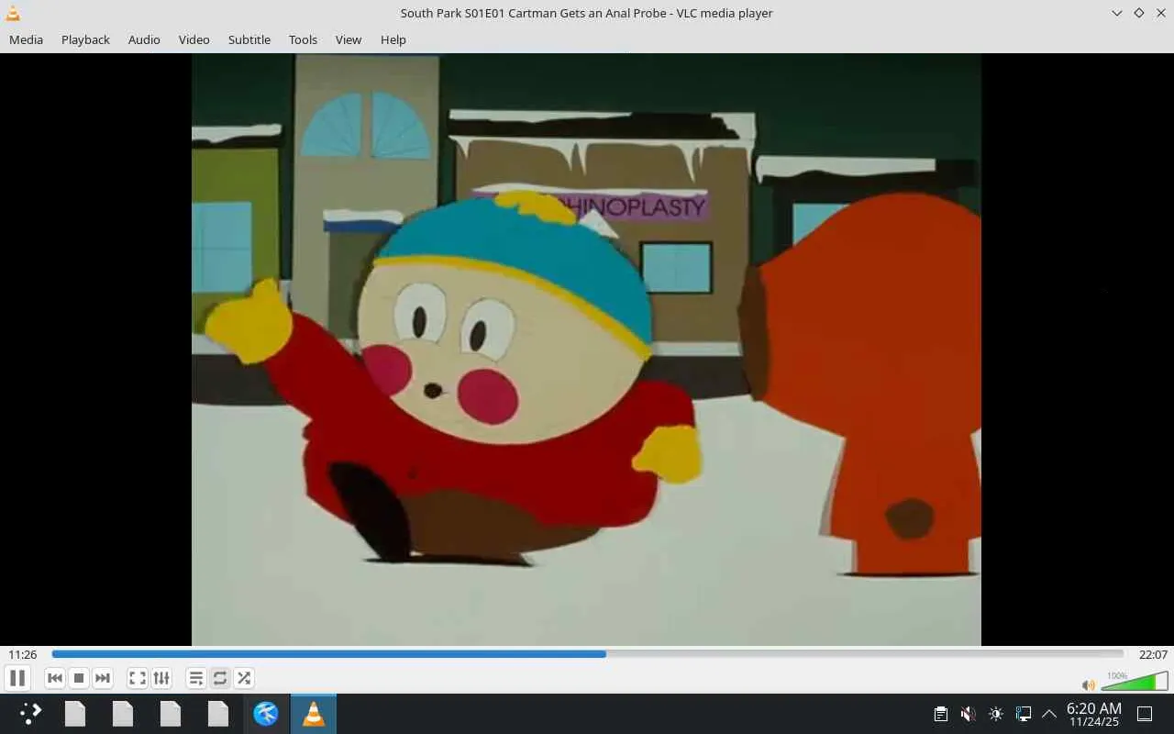Open the Subtitle menu

pyautogui.click(x=249, y=39)
